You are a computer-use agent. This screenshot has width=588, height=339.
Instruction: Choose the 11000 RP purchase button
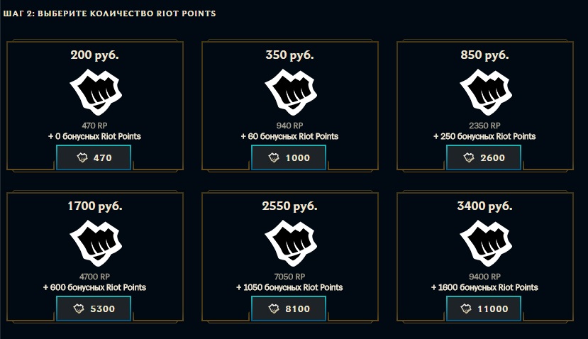coord(484,309)
